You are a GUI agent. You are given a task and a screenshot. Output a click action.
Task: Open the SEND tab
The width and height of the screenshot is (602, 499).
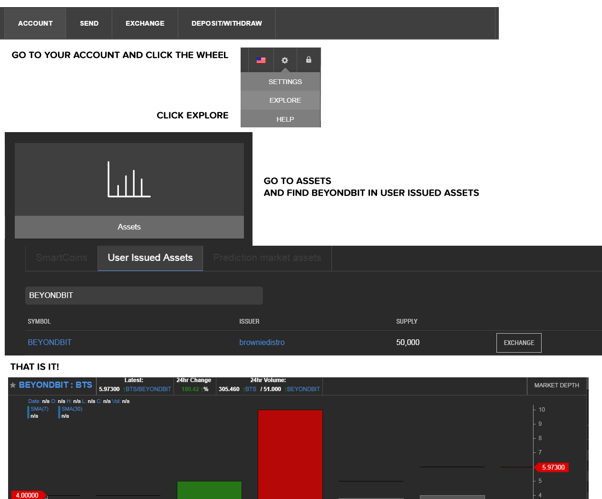click(89, 23)
